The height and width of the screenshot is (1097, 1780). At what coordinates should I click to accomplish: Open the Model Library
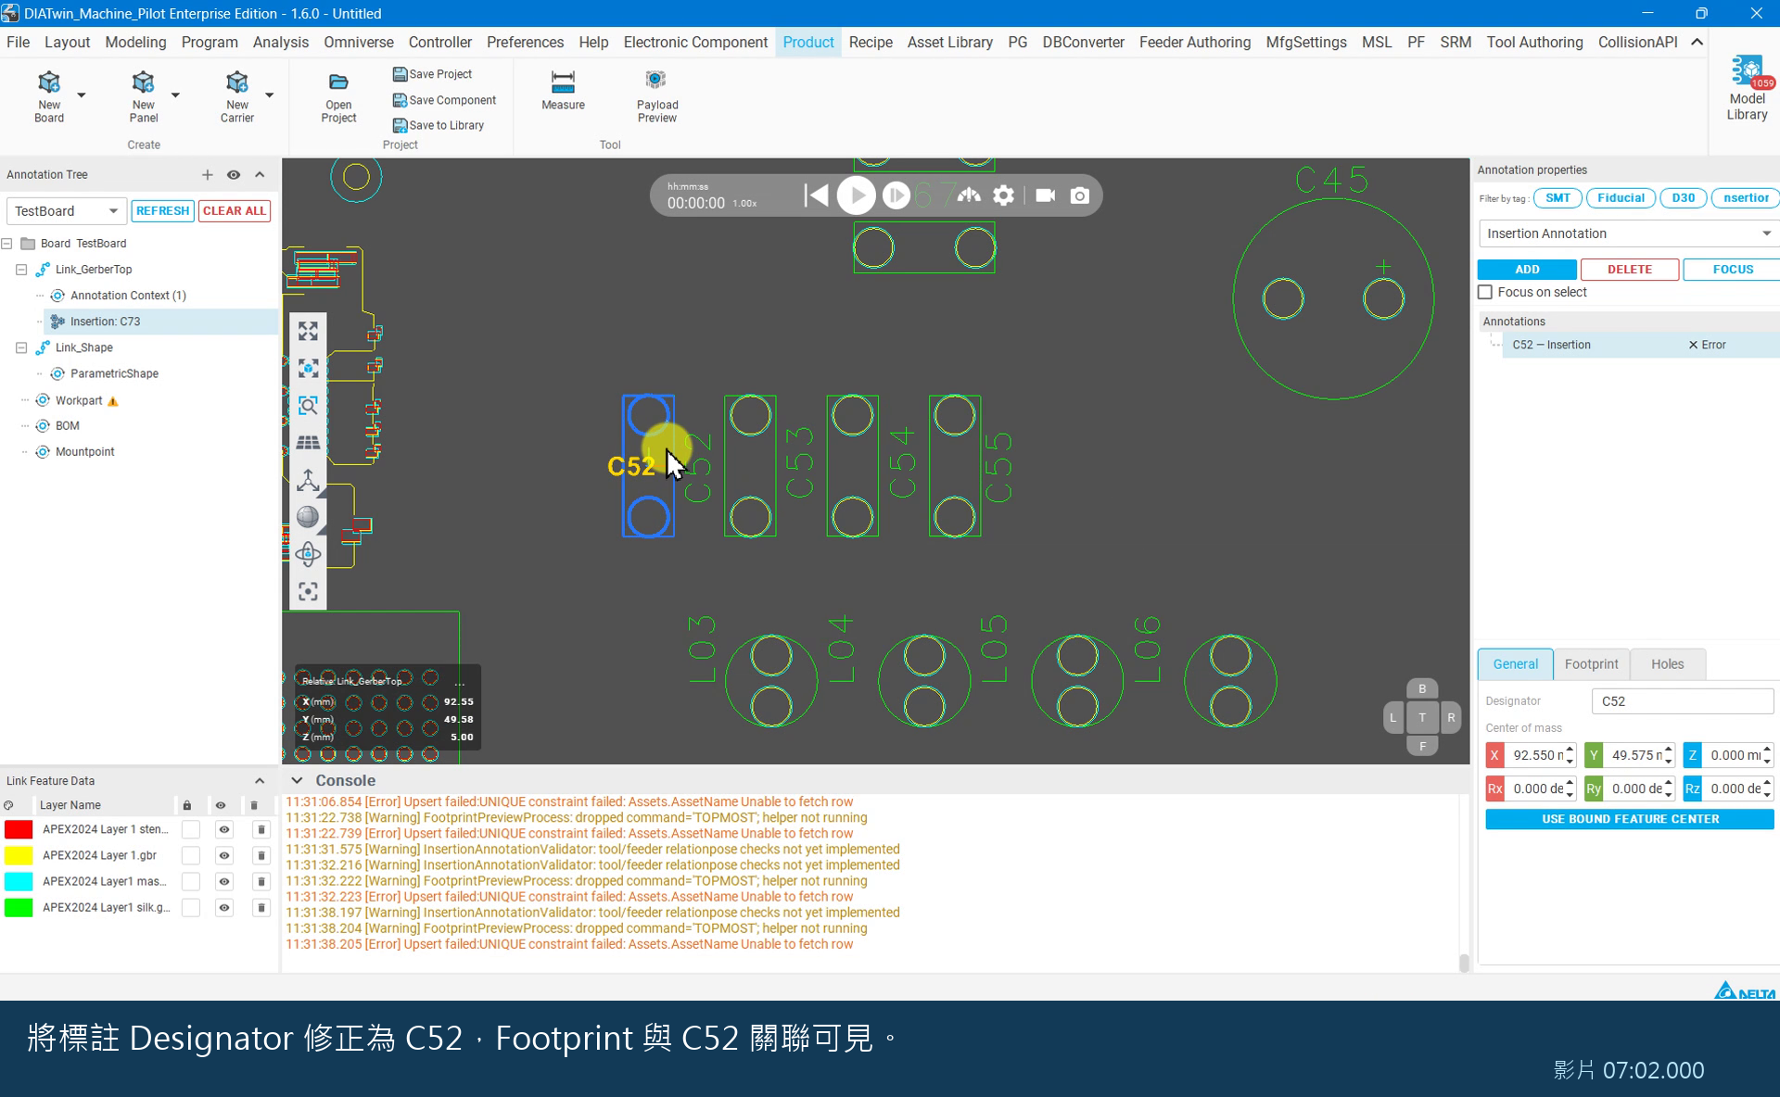click(x=1747, y=88)
